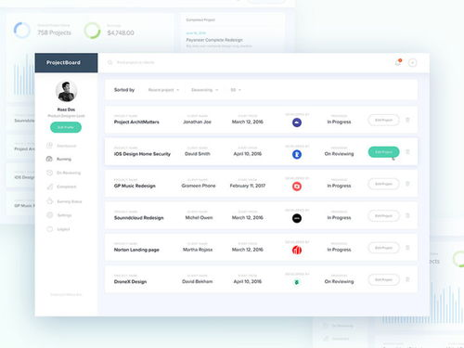Click developer avatar on Soundcloud Redesign row
Viewport: 464px width, 348px height.
(297, 218)
